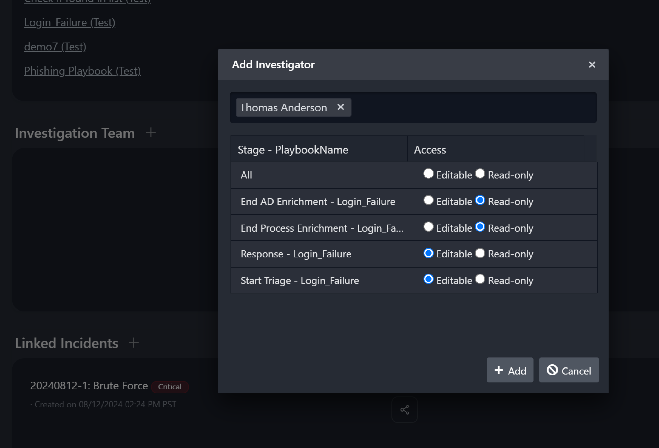659x448 pixels.
Task: Cancel adding the investigator
Action: point(569,370)
